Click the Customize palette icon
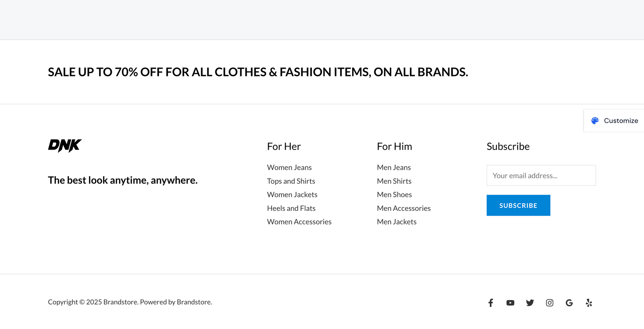644x329 pixels. [x=595, y=121]
